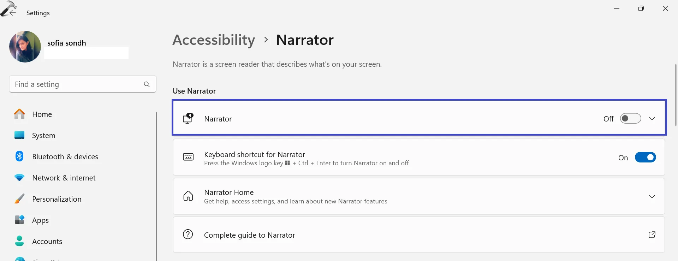Click the Personalization paintbrush icon
The width and height of the screenshot is (678, 261).
(x=19, y=199)
